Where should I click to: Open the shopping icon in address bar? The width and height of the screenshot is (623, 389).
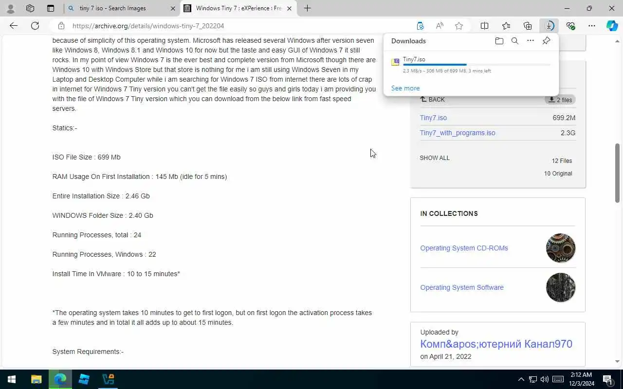pos(420,26)
